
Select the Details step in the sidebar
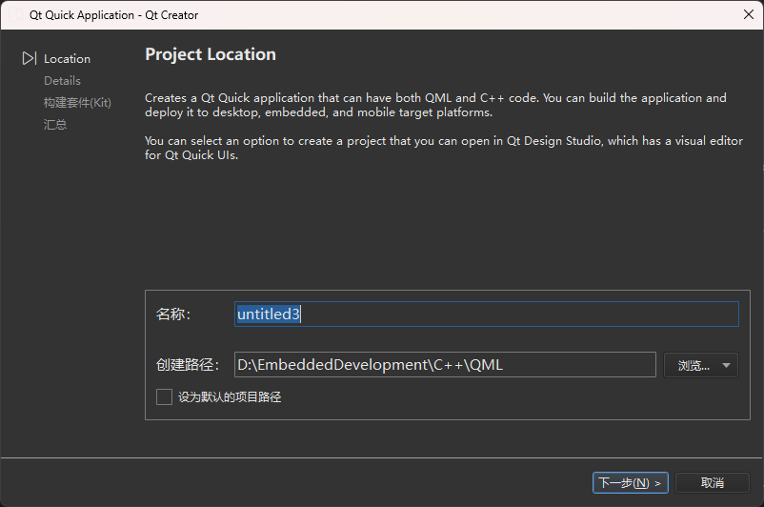pyautogui.click(x=62, y=80)
